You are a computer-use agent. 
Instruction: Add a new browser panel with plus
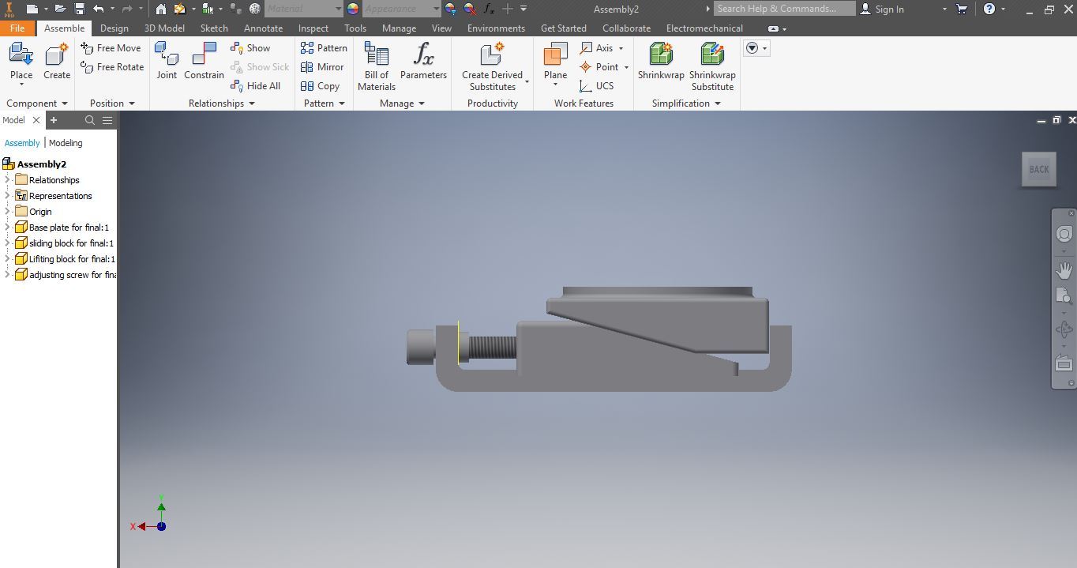click(x=54, y=120)
